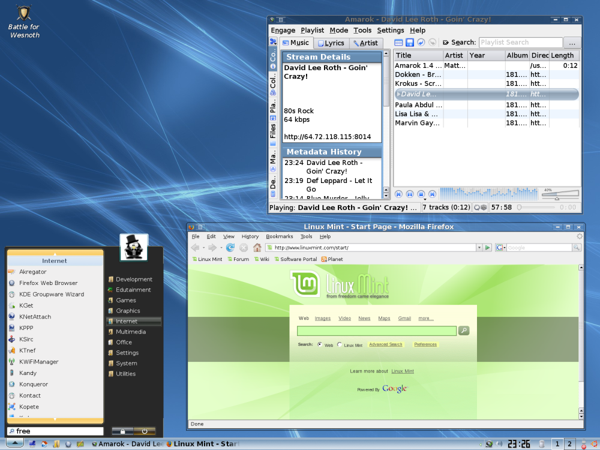Open the Firefox back history dropdown arrow
The image size is (600, 450).
[x=203, y=248]
